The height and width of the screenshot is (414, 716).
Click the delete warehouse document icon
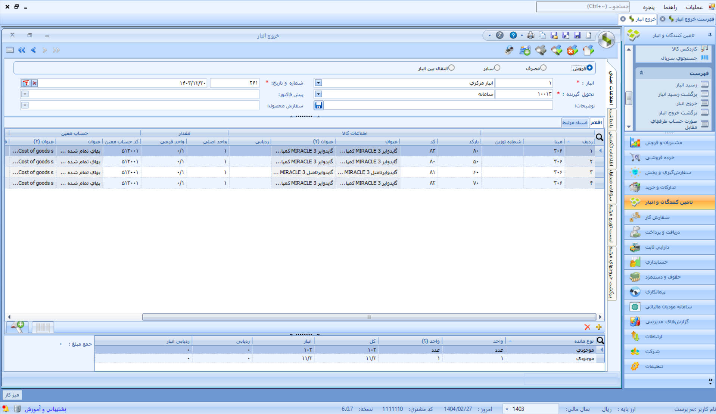point(572,50)
